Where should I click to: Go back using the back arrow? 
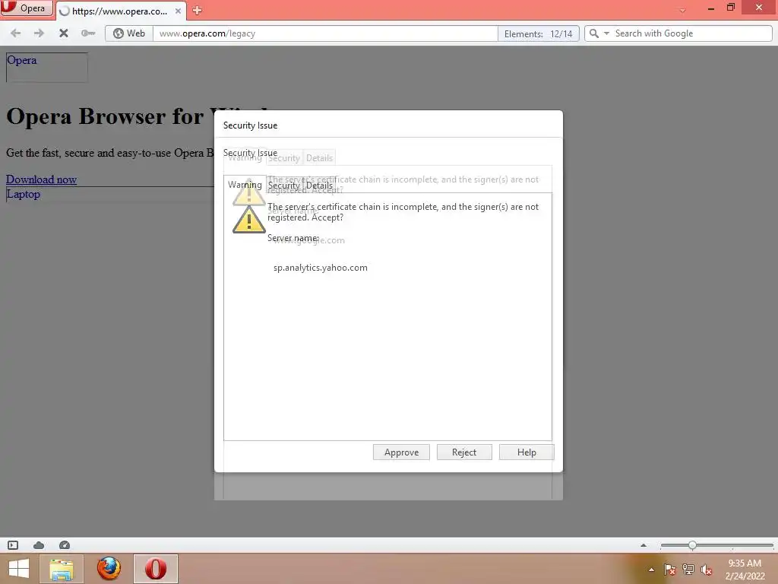[x=16, y=33]
